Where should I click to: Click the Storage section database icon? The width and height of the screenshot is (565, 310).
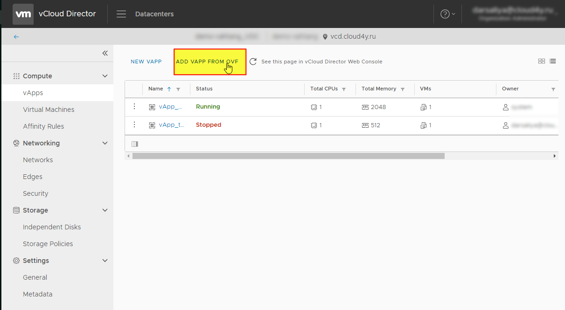[x=16, y=210]
